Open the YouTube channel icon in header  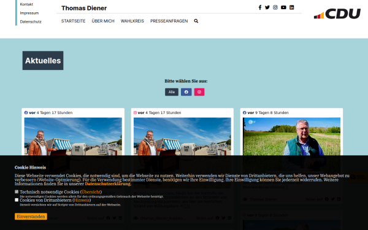[283, 7]
